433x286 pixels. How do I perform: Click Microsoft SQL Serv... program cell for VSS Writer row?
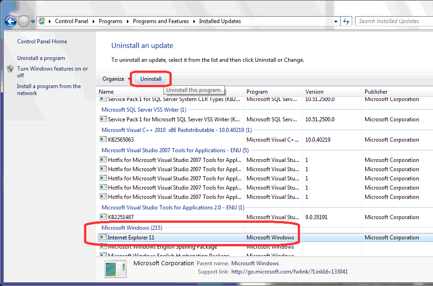[x=272, y=119]
